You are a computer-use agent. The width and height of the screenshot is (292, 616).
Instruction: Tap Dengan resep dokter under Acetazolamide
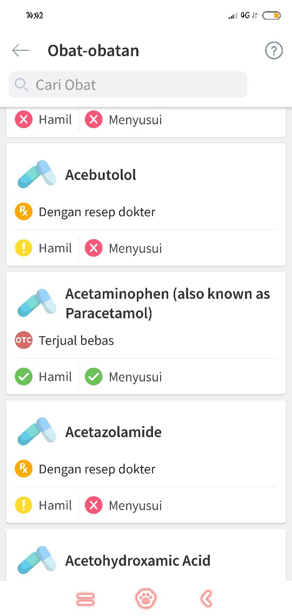(x=97, y=469)
